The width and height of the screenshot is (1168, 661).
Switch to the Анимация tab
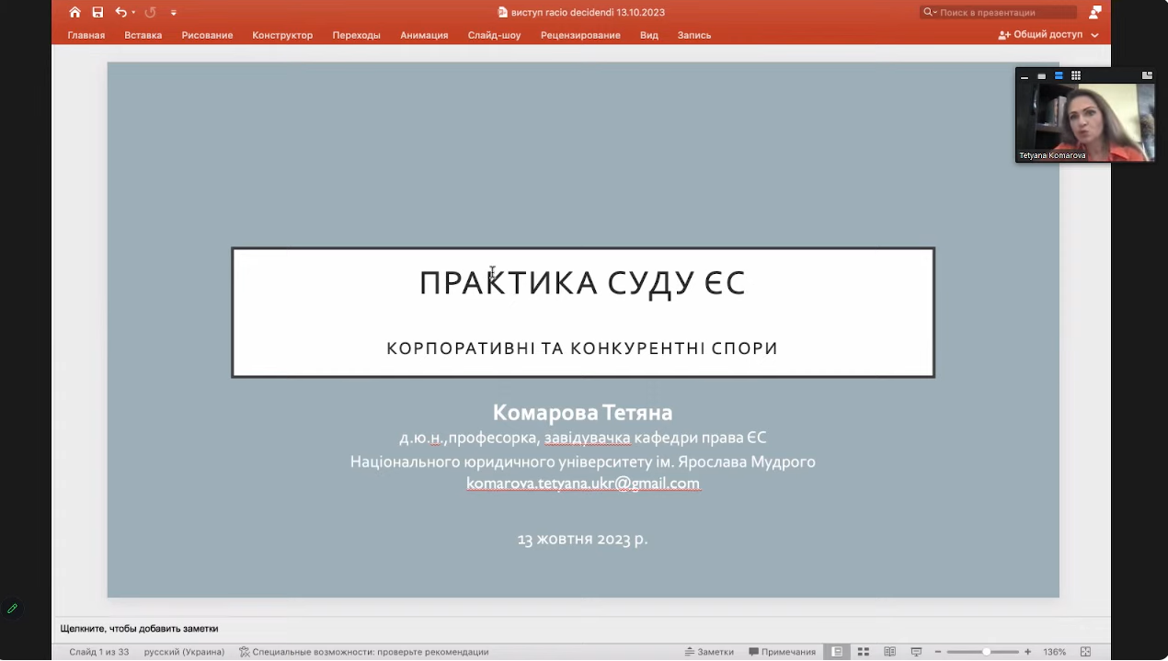click(x=424, y=35)
